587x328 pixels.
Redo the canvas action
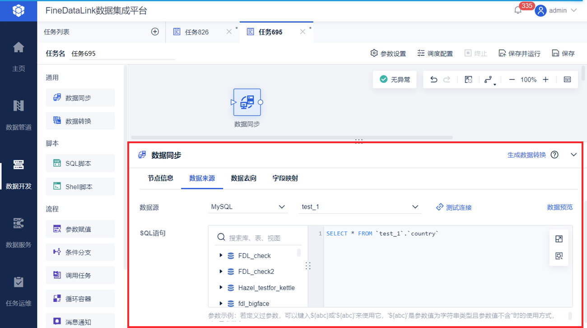447,80
